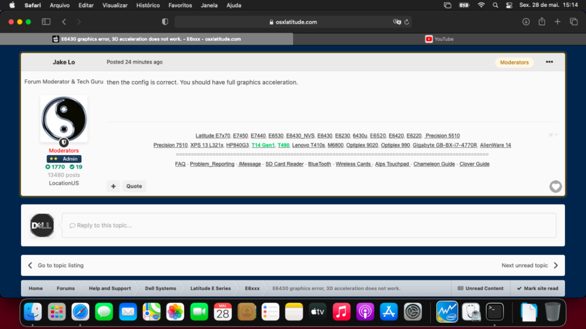Open the T14 Gen1 signature link
The height and width of the screenshot is (329, 586).
263,145
